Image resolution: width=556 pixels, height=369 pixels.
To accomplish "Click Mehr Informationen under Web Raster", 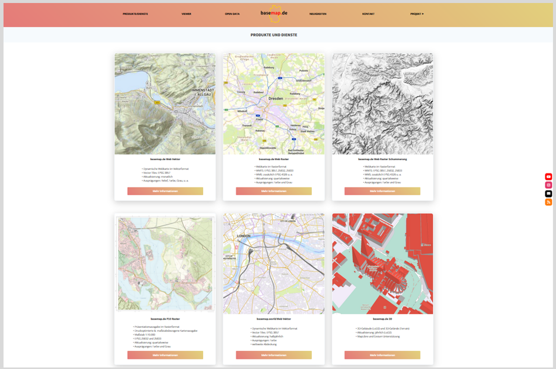I will (274, 191).
